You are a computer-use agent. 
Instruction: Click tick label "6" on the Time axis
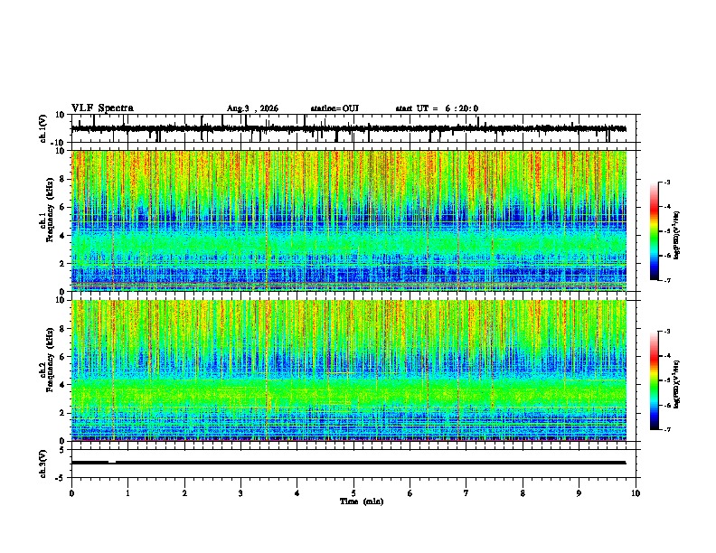click(x=410, y=493)
